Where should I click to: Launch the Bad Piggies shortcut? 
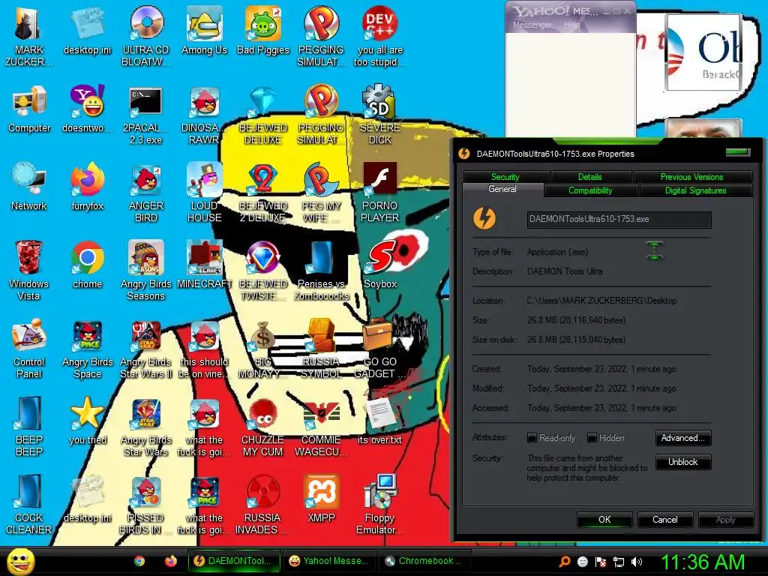tap(263, 30)
